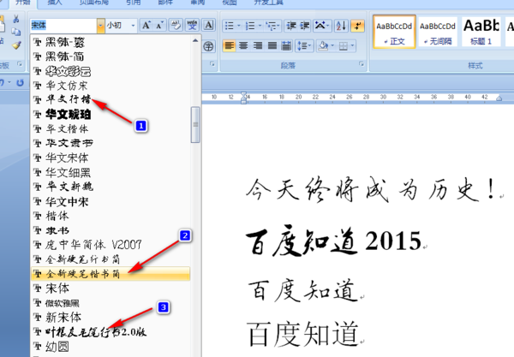Choose font 庞中华简体 V2007 from list

tap(111, 245)
